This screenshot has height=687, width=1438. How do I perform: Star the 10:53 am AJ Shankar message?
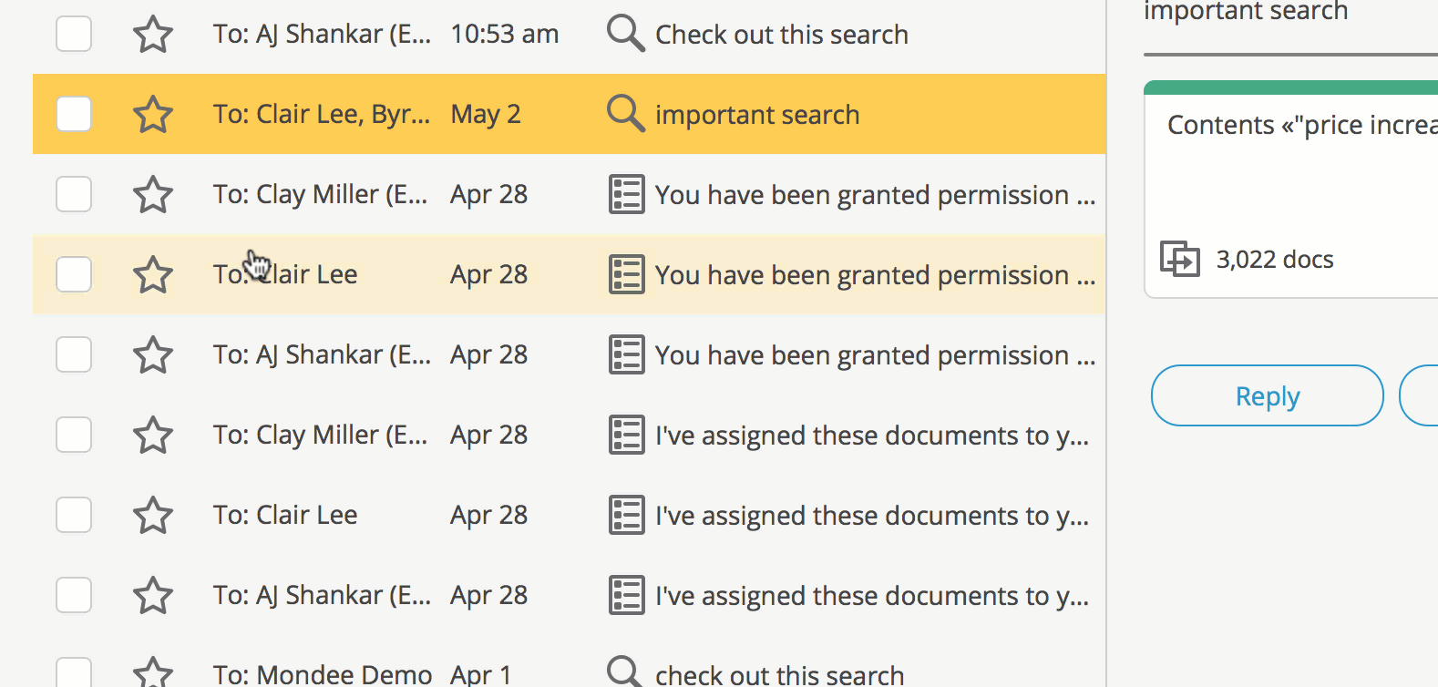coord(153,34)
